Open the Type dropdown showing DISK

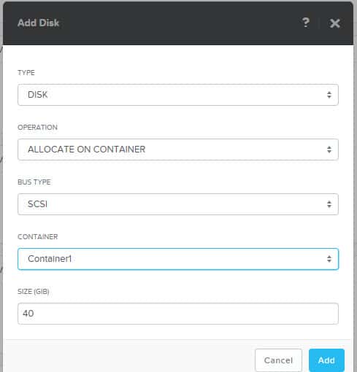point(178,95)
